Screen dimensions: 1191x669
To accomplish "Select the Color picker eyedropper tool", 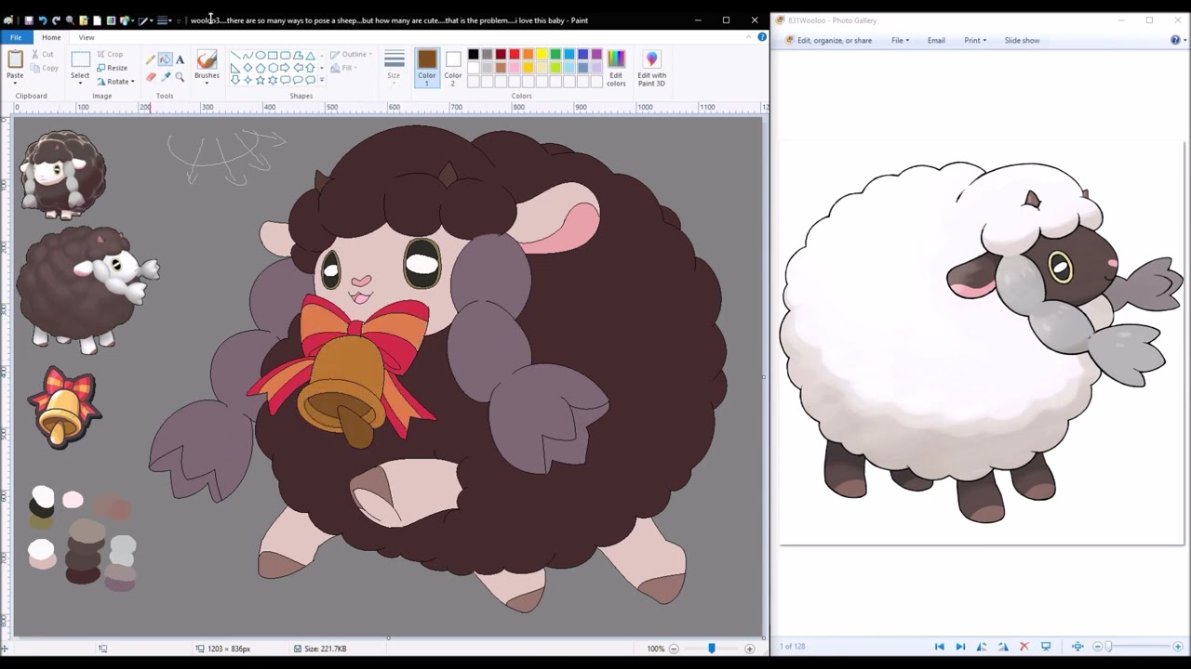I will 166,76.
